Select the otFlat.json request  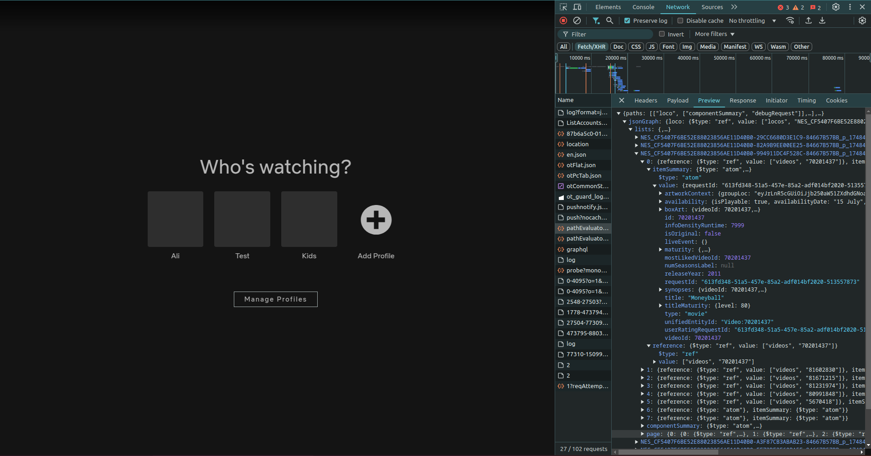tap(583, 165)
